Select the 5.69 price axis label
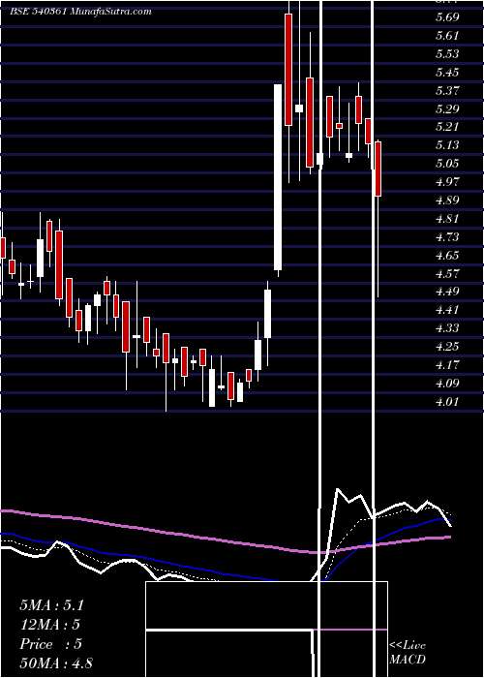 (447, 17)
